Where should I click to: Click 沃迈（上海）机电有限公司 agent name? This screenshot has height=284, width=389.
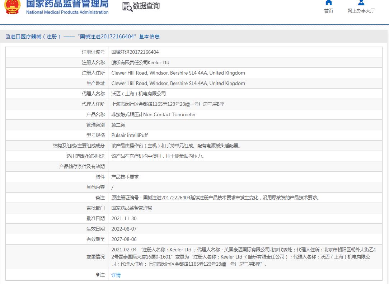139,94
